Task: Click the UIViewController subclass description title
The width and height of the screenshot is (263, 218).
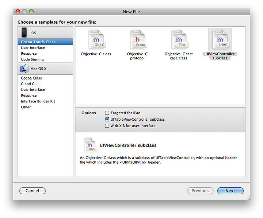Action: point(128,145)
